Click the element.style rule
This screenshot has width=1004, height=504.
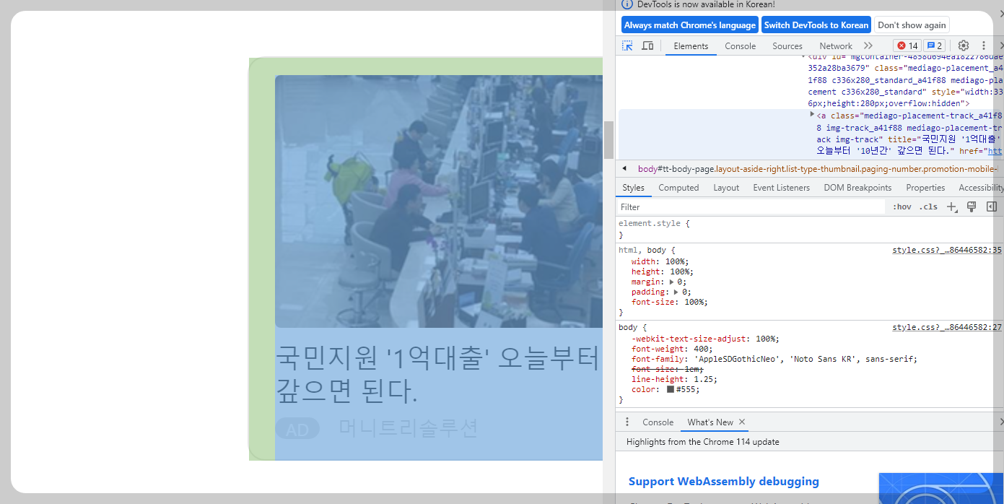click(x=654, y=223)
